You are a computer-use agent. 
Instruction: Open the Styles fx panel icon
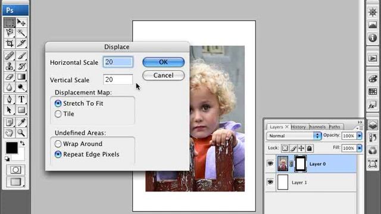(x=373, y=105)
